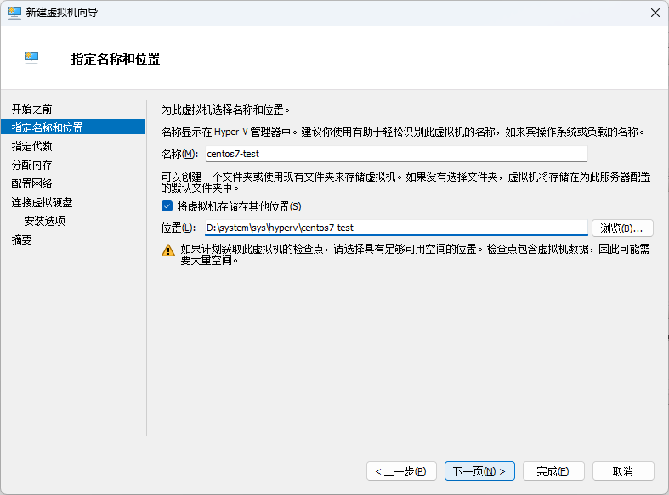Click the checkpoint warning message text

pos(415,255)
